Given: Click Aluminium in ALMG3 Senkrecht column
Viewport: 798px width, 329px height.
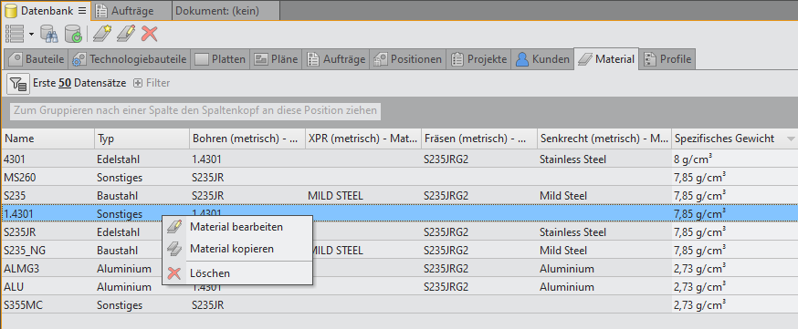Looking at the screenshot, I should pyautogui.click(x=566, y=269).
